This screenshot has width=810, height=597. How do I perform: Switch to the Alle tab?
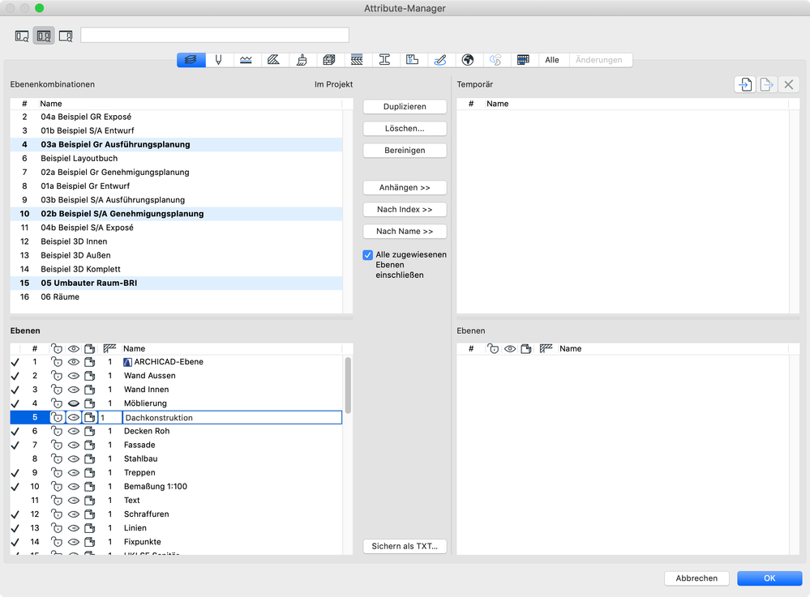click(551, 60)
